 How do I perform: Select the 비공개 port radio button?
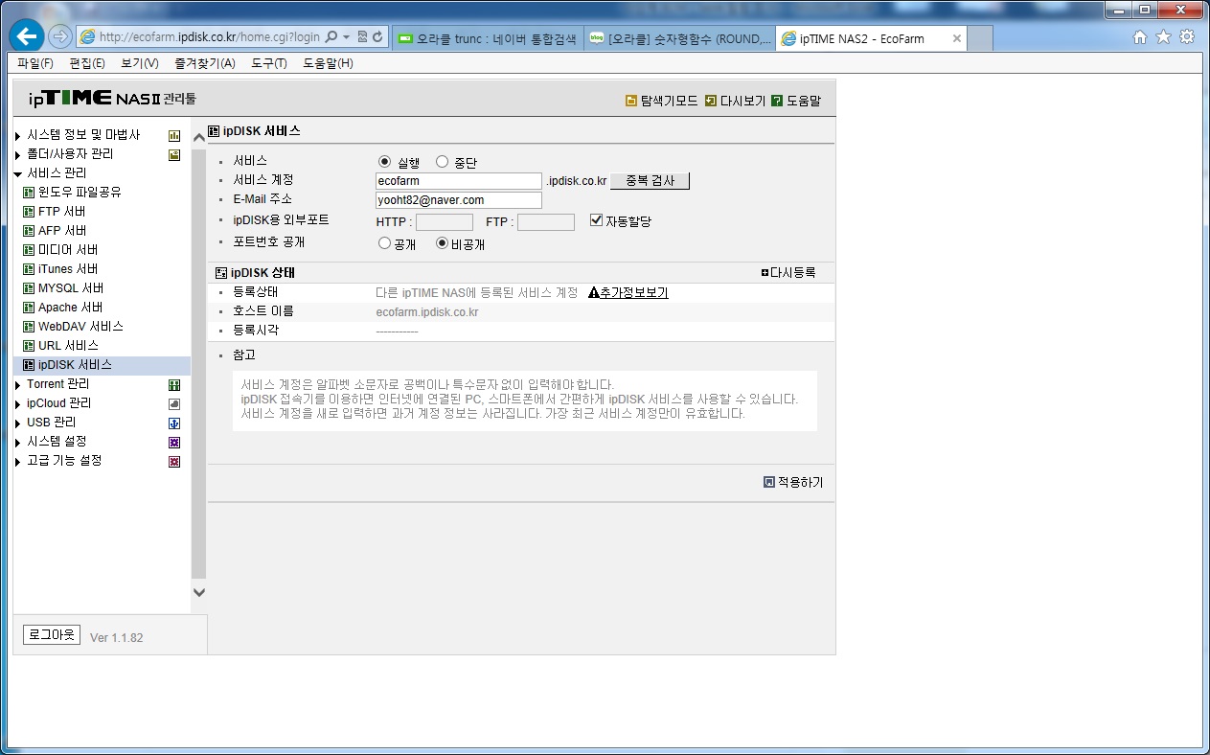[442, 243]
